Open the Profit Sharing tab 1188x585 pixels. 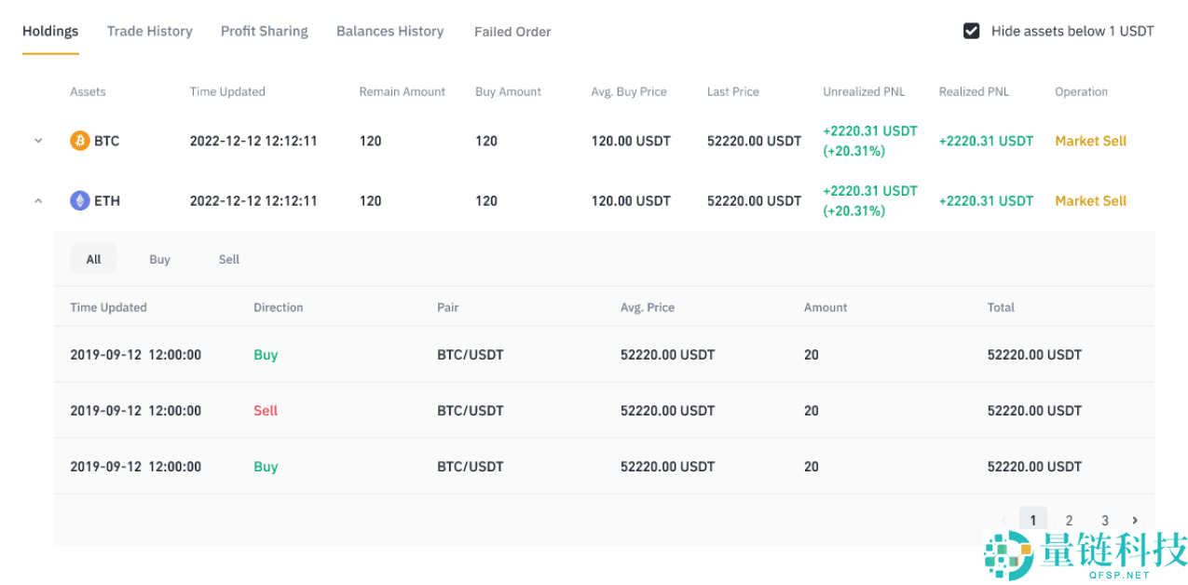point(264,31)
